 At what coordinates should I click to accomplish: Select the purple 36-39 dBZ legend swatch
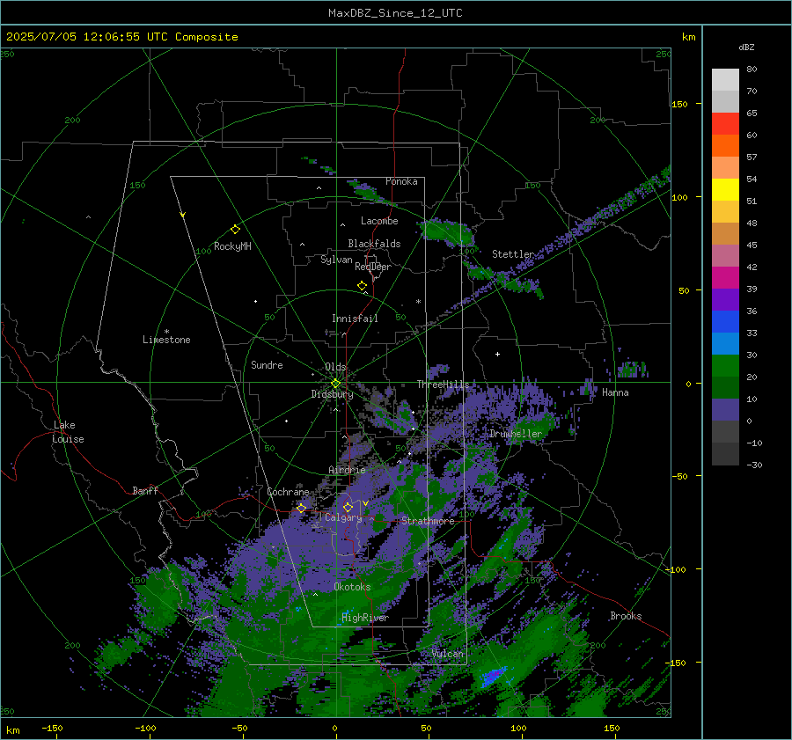pos(725,300)
